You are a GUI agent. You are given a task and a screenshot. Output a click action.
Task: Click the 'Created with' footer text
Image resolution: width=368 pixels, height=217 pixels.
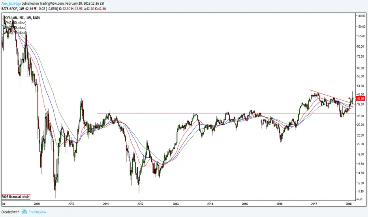tap(10, 212)
